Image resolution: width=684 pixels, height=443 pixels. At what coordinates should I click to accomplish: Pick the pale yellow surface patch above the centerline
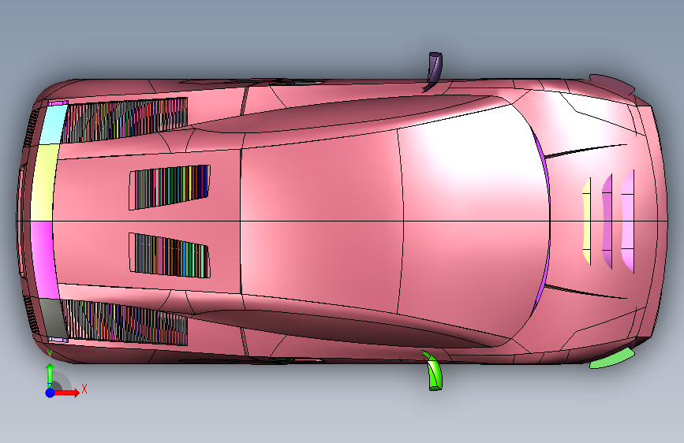pos(44,182)
